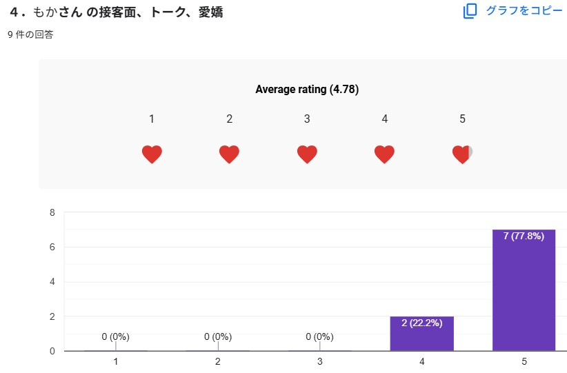This screenshot has height=373, width=567.
Task: Click the 2 (22.2%) bar label
Action: point(421,323)
